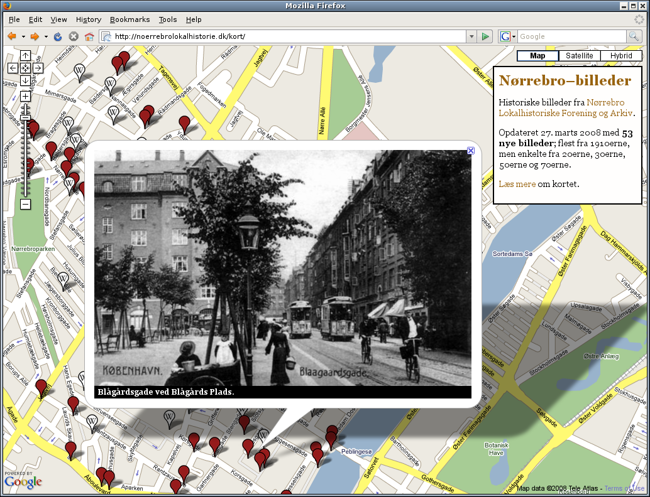Click the 'Nørrebroparken' map label
The image size is (650, 497).
point(33,249)
